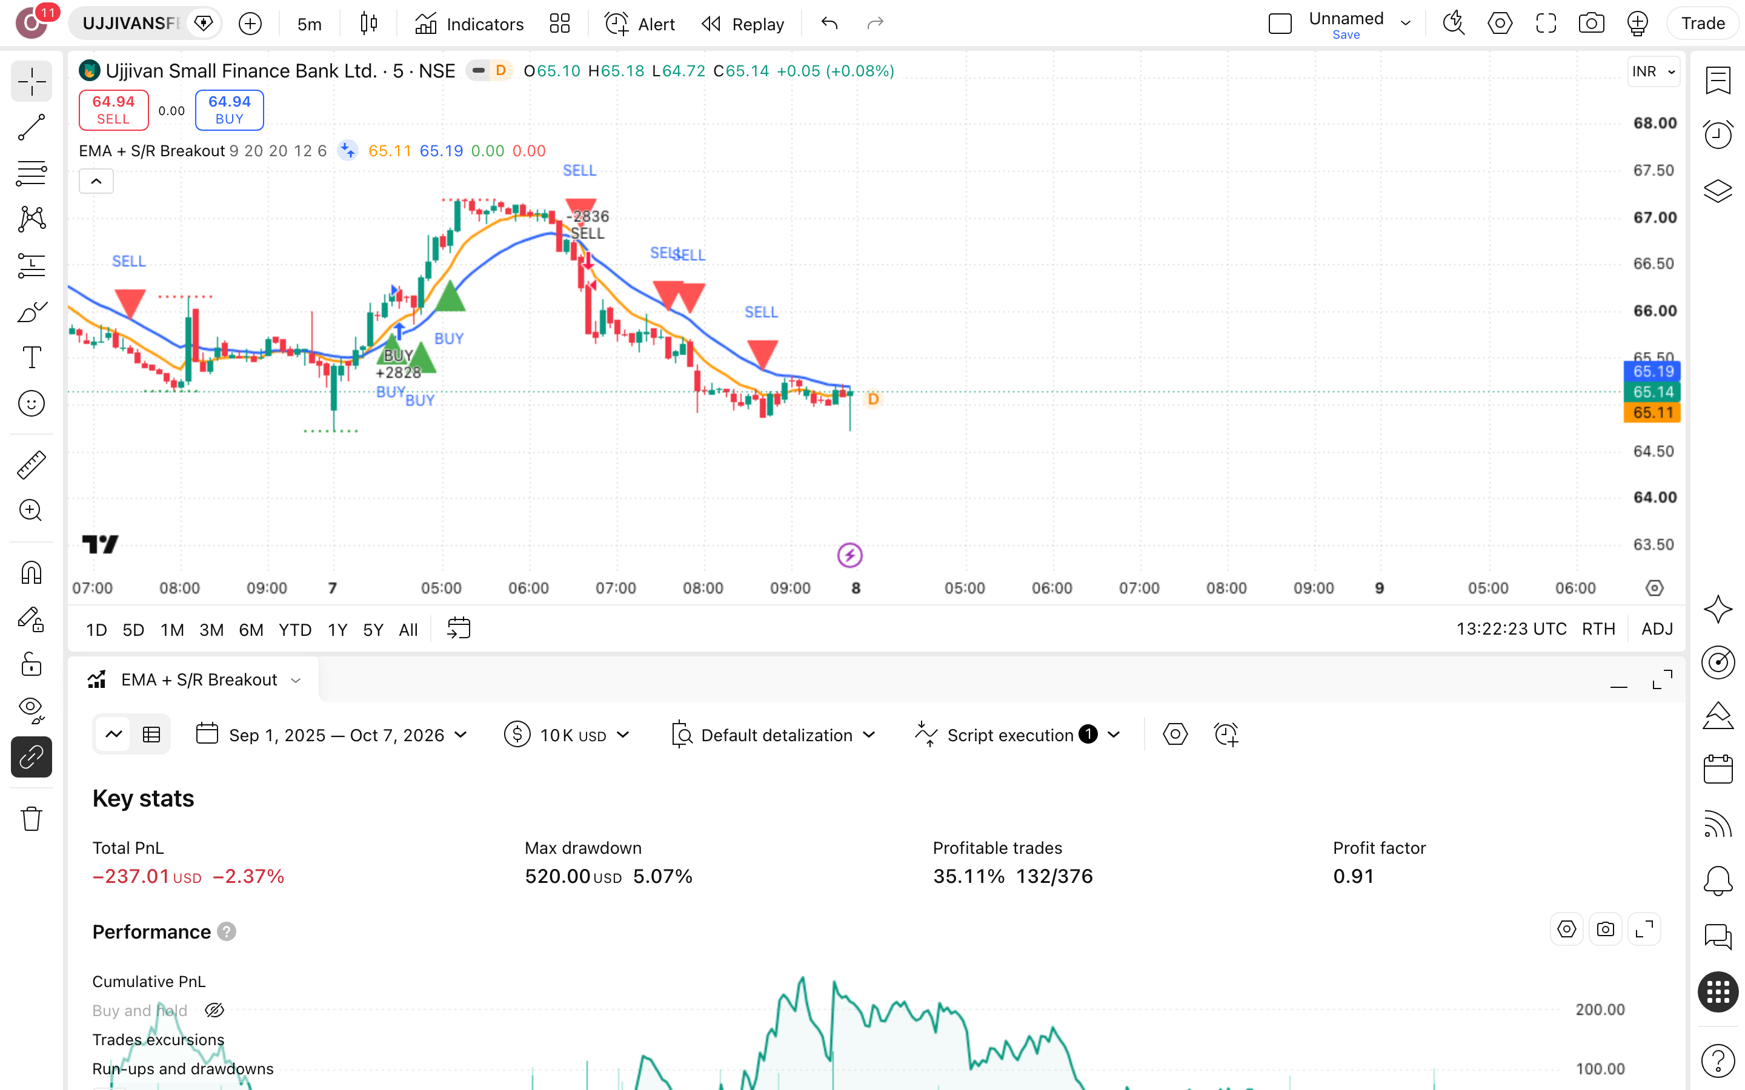Take a chart snapshot with camera icon
This screenshot has height=1090, width=1745.
click(1592, 24)
